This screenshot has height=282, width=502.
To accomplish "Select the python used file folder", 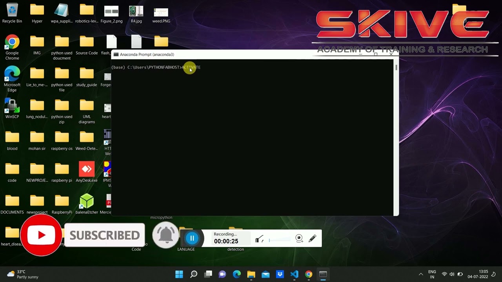I will tap(62, 79).
